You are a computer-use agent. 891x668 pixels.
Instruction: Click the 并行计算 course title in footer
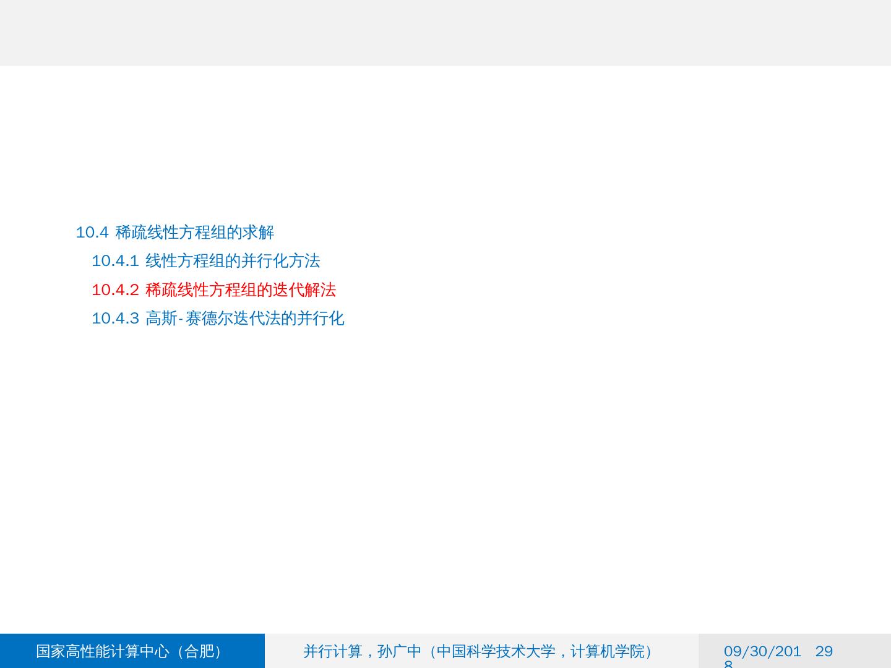coord(332,651)
